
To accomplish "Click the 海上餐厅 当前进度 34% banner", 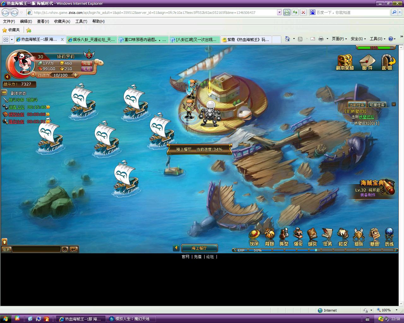I will tap(199, 150).
